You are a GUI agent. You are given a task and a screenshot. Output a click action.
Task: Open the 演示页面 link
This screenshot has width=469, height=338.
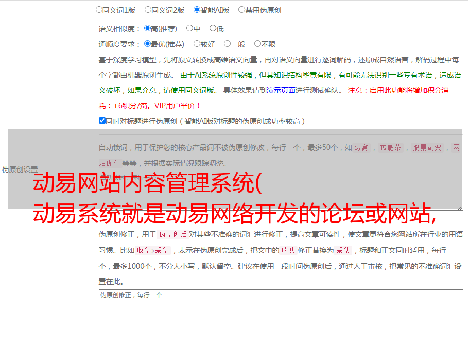pos(281,90)
